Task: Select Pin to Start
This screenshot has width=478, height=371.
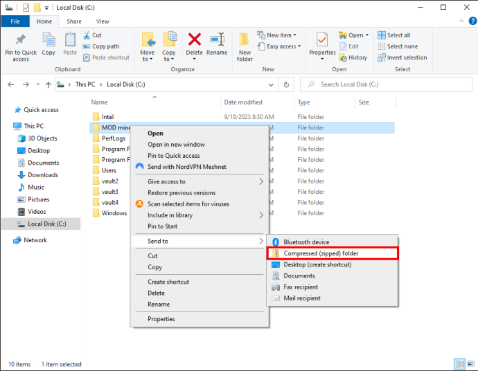Action: point(200,226)
